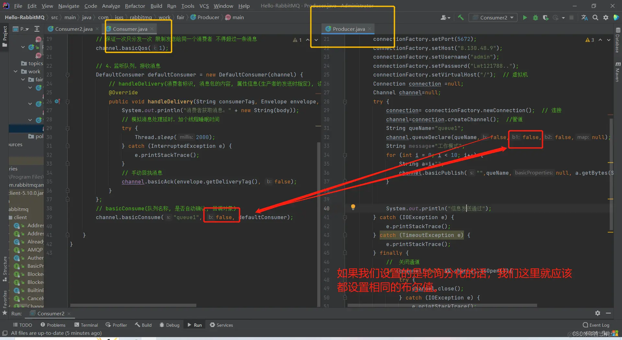This screenshot has width=622, height=340.
Task: Select the topics folder in project tree
Action: (x=32, y=63)
